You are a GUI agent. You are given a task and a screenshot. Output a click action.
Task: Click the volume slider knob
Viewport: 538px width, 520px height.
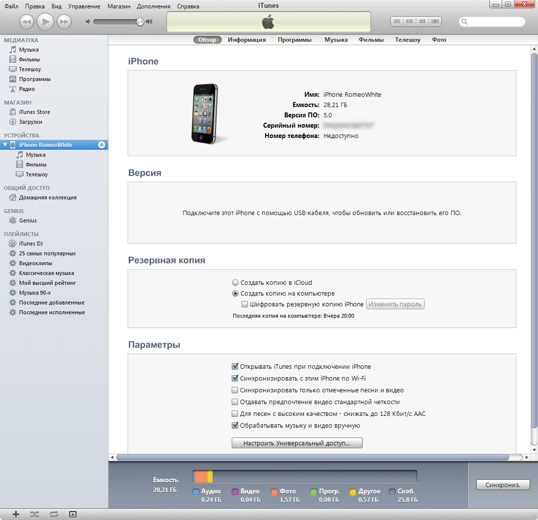point(140,22)
